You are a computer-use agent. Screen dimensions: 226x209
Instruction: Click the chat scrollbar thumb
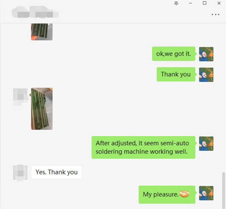(224, 190)
